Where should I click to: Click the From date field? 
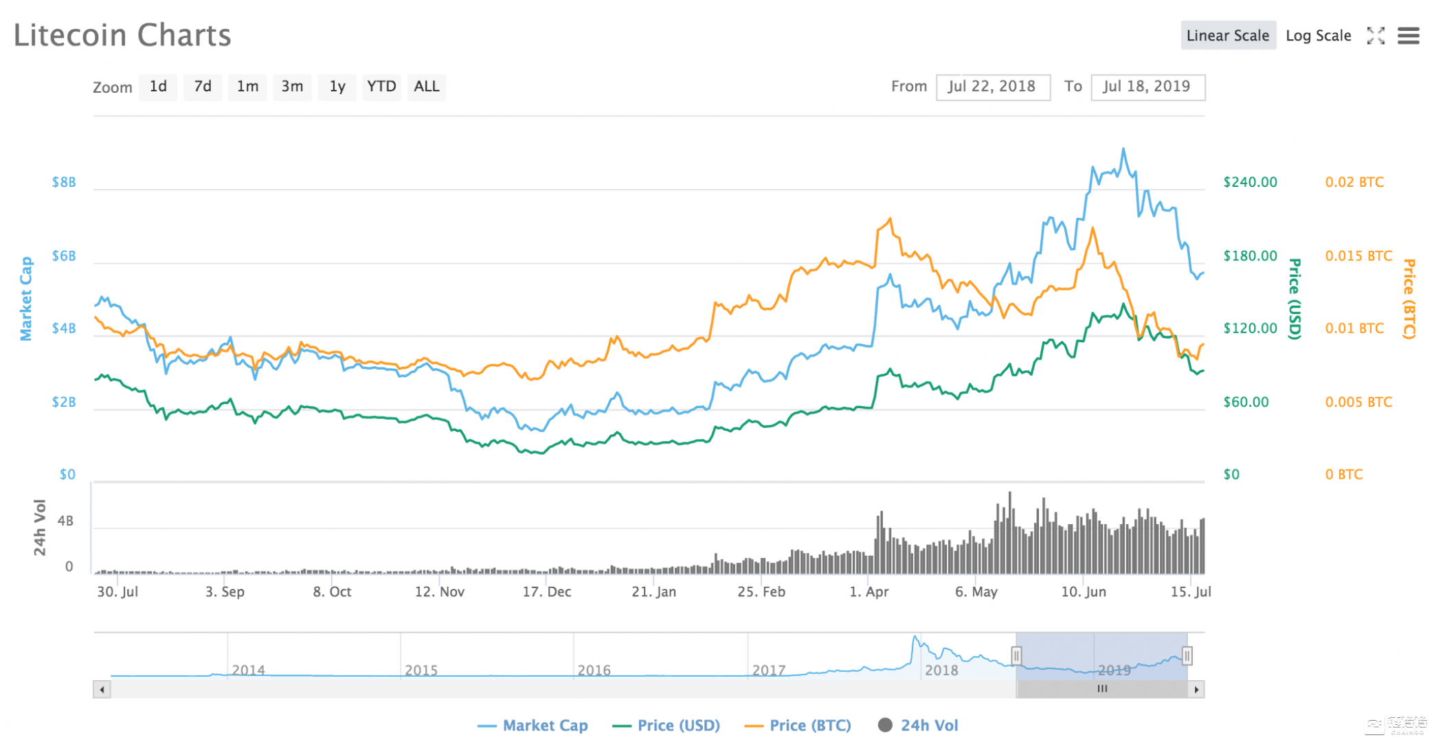[x=992, y=87]
